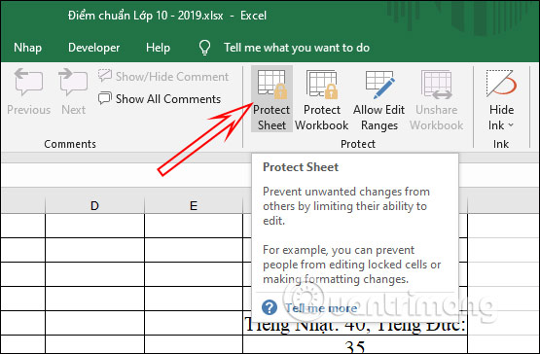Select column E header

pyautogui.click(x=194, y=205)
